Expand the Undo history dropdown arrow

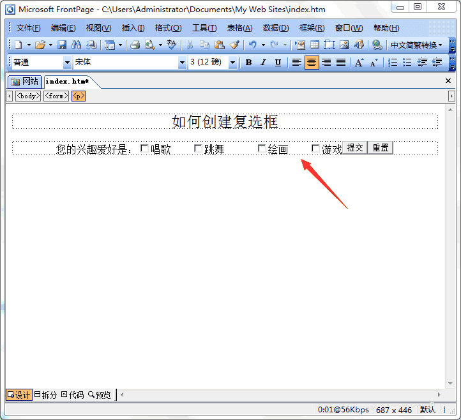click(x=263, y=45)
